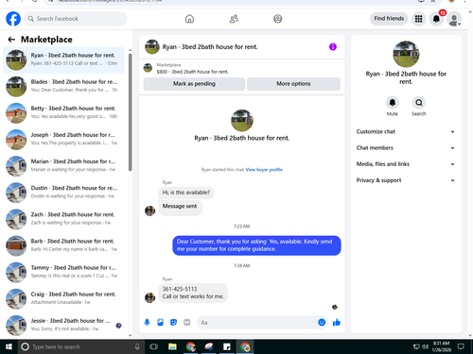Viewport: 473px width, 354px height.
Task: Open the Facebook logo home link
Action: (13, 19)
